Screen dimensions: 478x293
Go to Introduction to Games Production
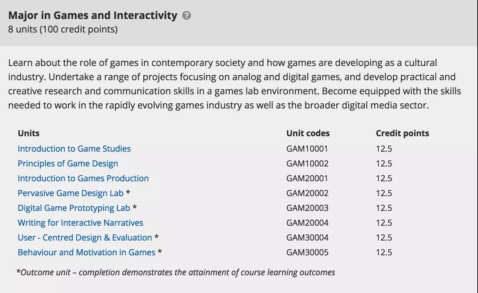tap(83, 178)
